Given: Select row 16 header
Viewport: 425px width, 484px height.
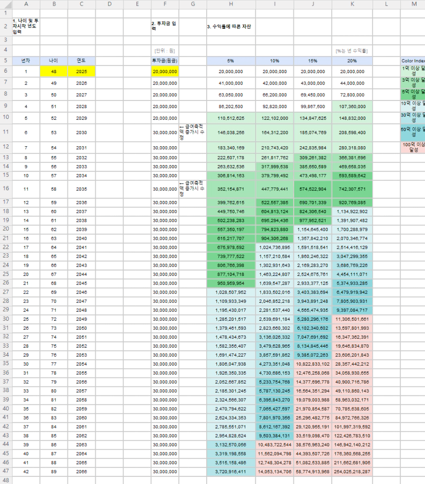Looking at the screenshot, I should click(x=6, y=188).
